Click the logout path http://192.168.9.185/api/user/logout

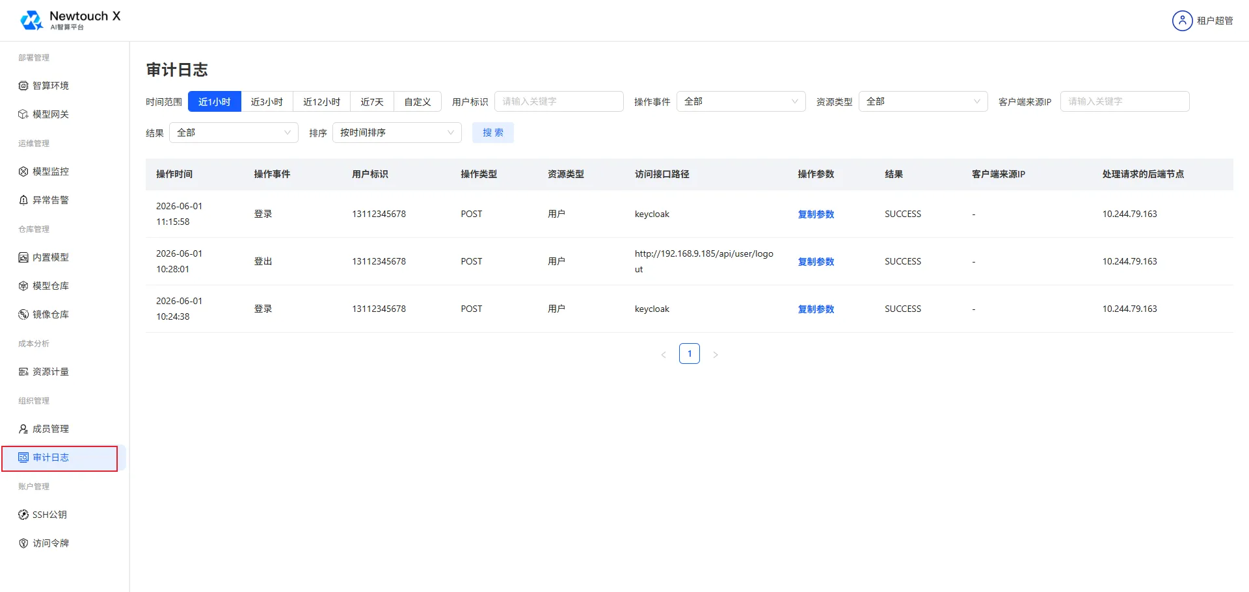pos(704,261)
